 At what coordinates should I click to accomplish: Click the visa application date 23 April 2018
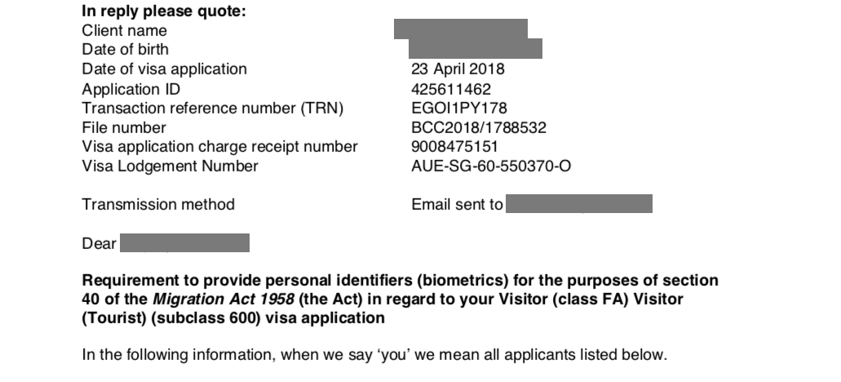(x=458, y=69)
